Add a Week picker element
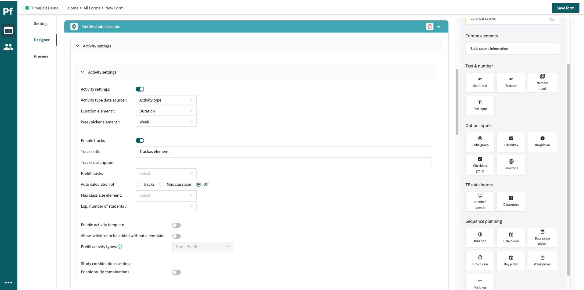The width and height of the screenshot is (584, 290). 542,261
